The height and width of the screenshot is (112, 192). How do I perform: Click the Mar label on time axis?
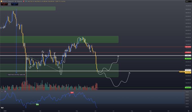tap(40, 111)
